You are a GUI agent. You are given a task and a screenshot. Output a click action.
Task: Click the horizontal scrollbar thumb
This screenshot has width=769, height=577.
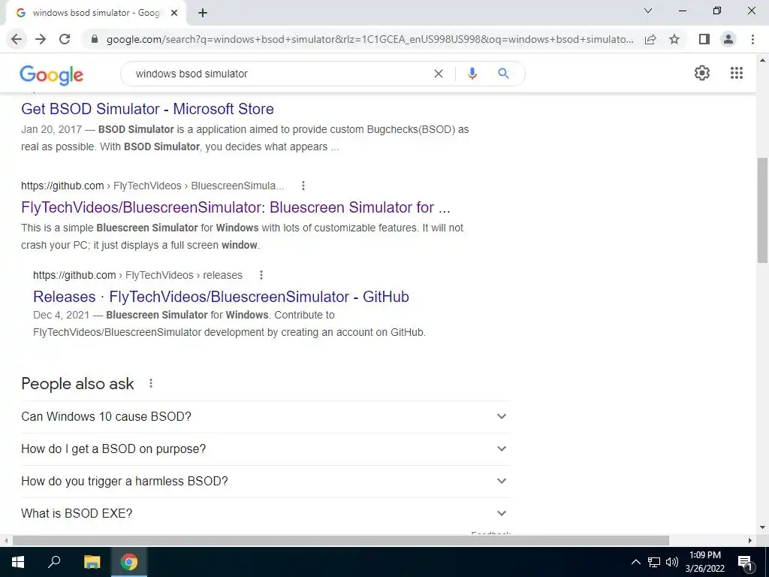[341, 541]
